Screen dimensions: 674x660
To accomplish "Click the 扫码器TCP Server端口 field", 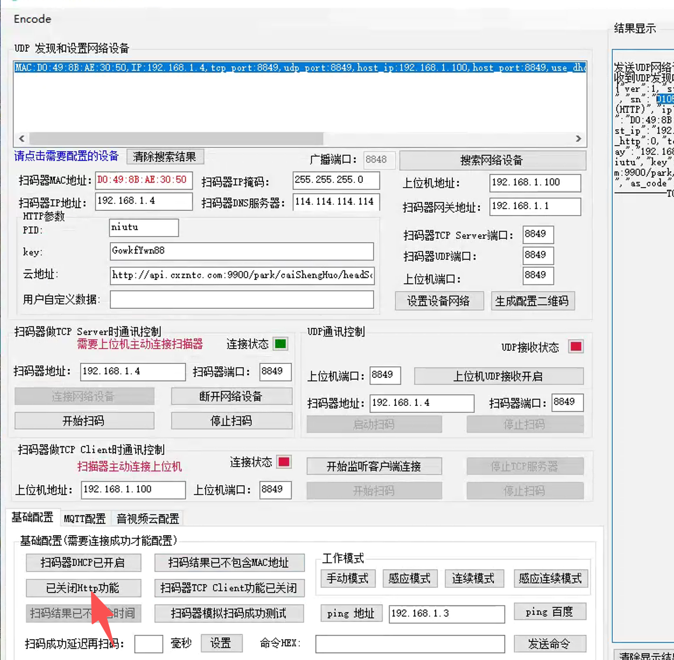I will click(x=538, y=234).
